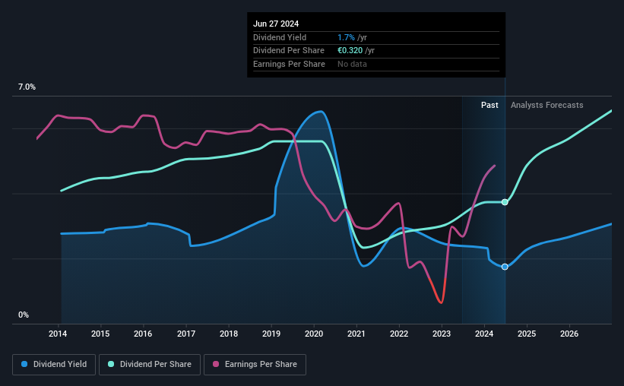624x386 pixels.
Task: Click the pink Earnings Per Share legend dot
Action: tap(216, 364)
